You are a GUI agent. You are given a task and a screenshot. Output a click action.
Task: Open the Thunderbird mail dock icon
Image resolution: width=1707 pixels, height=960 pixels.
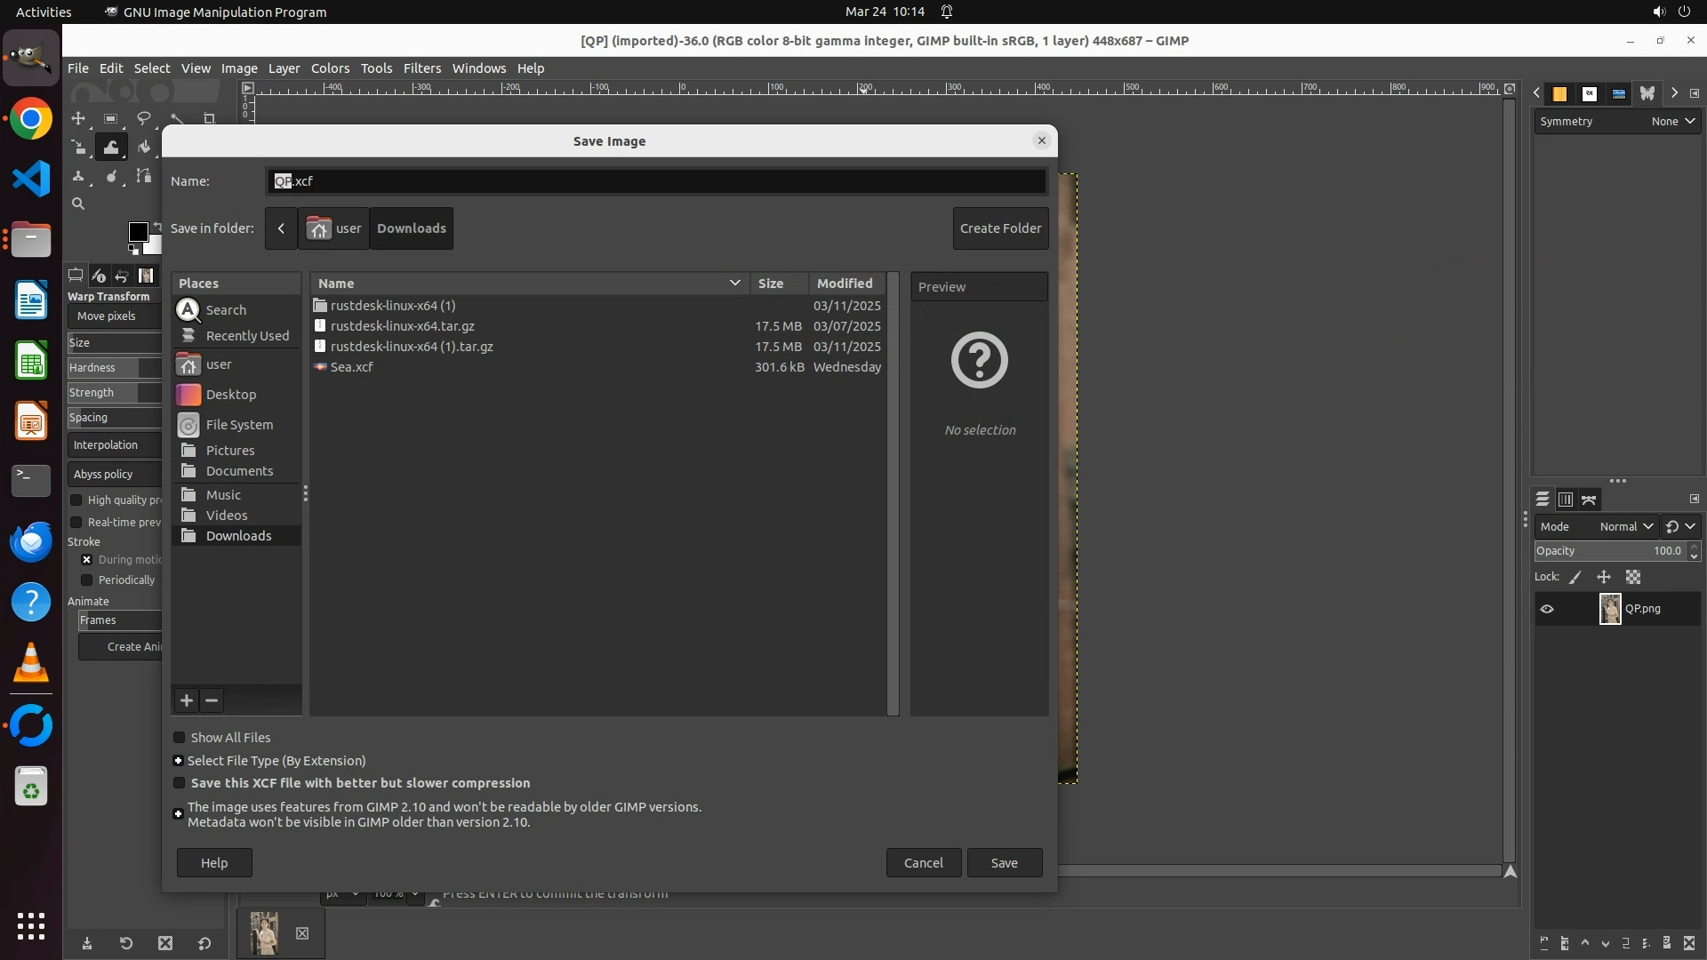(x=31, y=542)
